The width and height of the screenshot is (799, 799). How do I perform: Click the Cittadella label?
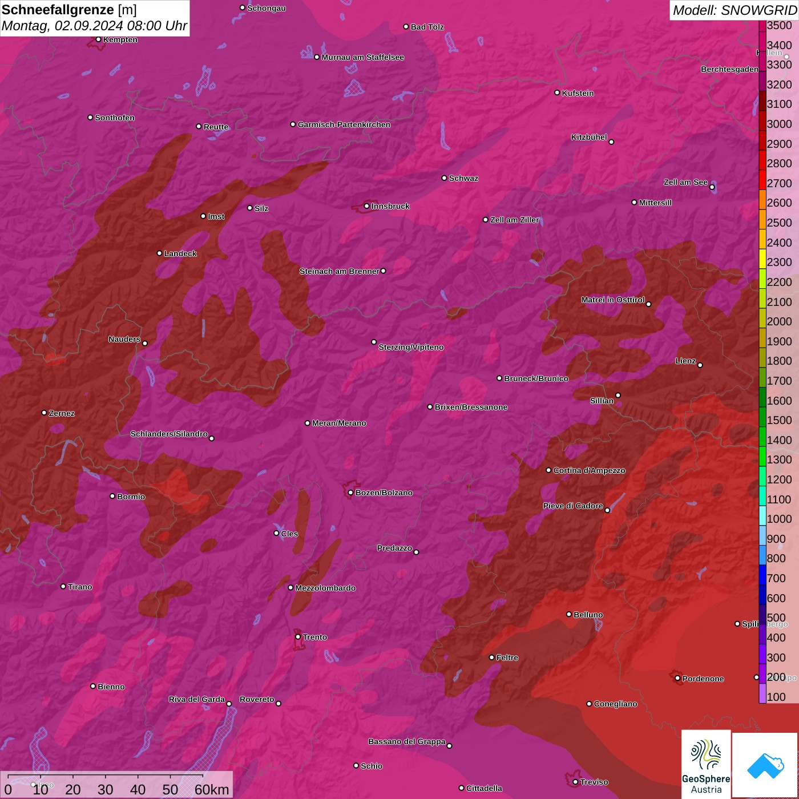tap(485, 788)
